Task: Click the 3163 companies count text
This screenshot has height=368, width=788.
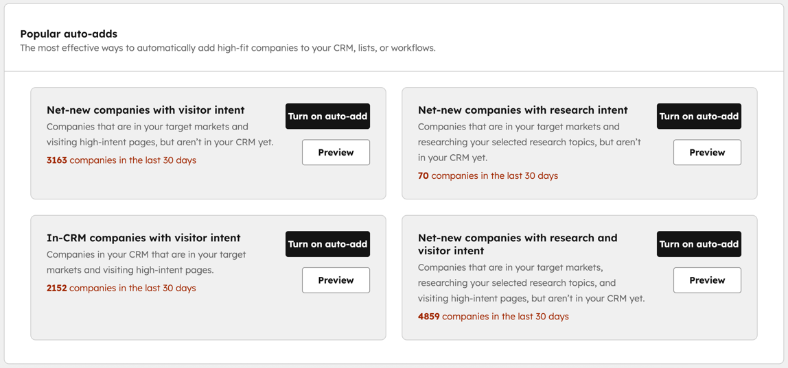Action: click(x=121, y=160)
